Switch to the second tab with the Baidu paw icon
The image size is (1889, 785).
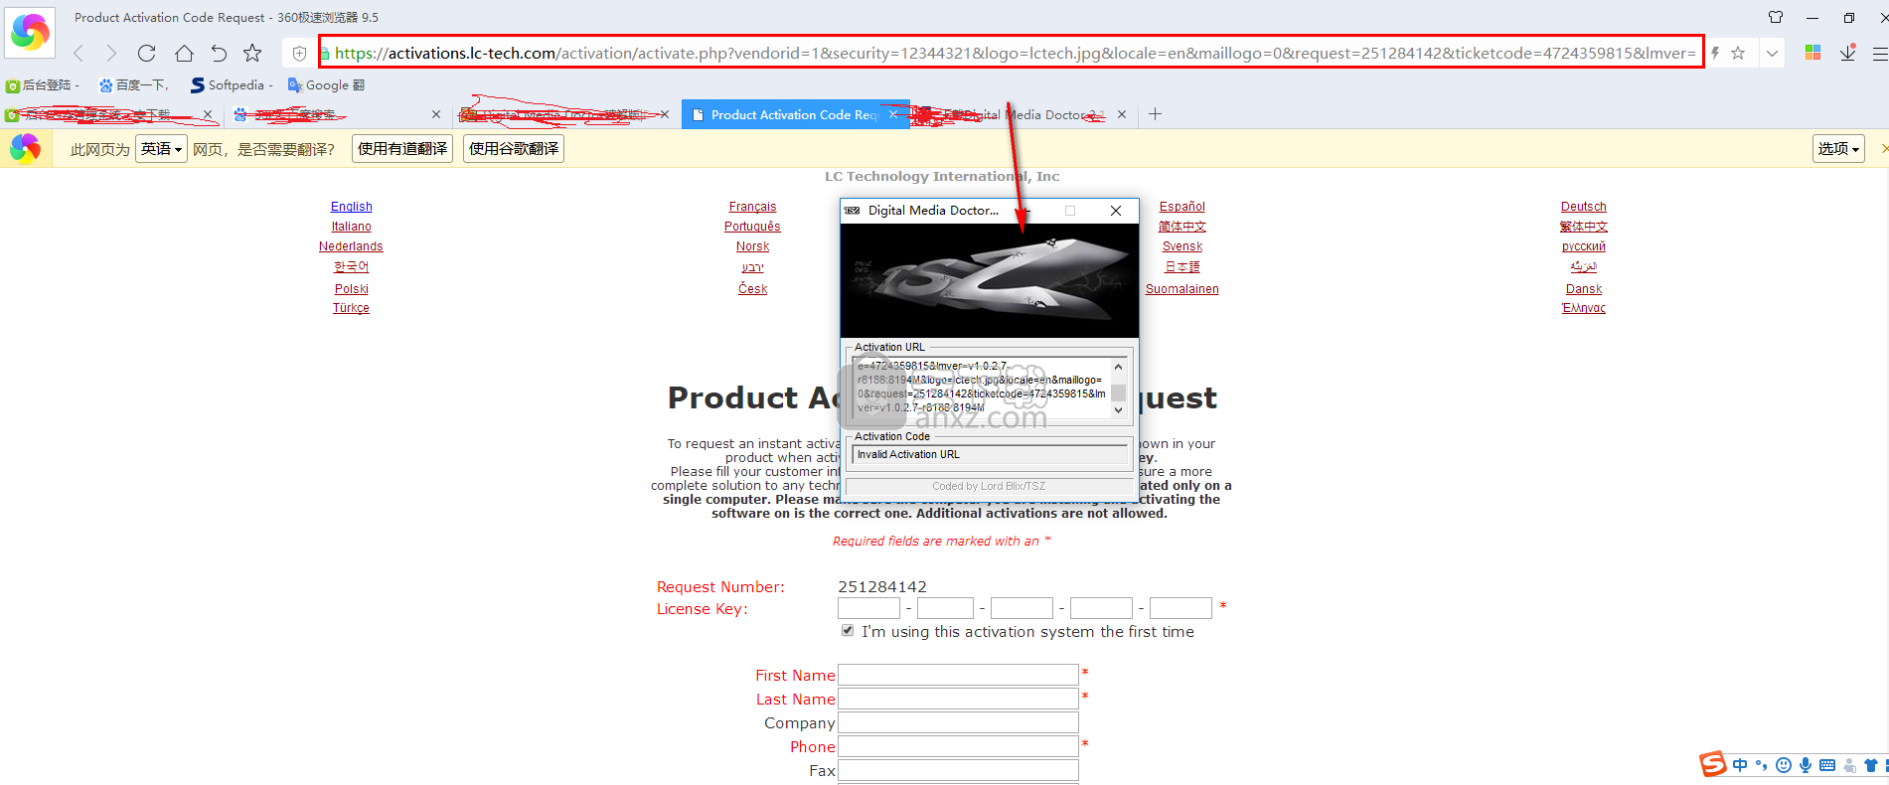336,114
